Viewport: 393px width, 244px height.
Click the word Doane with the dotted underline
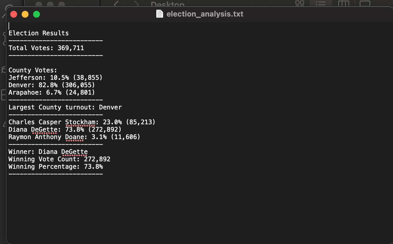[x=75, y=137]
